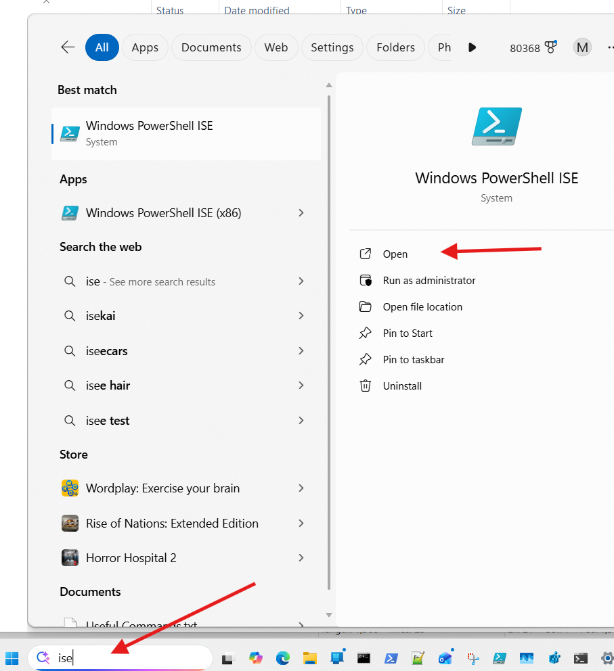
Task: Open Microsoft Edge from the taskbar
Action: (282, 658)
